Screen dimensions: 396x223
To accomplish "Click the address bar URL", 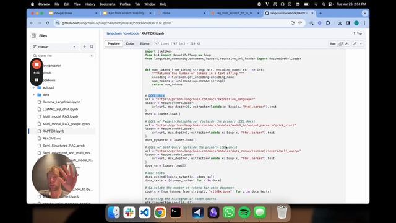I will (116, 23).
